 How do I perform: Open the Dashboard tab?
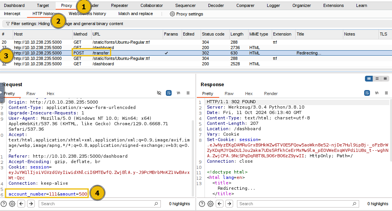coord(14,5)
